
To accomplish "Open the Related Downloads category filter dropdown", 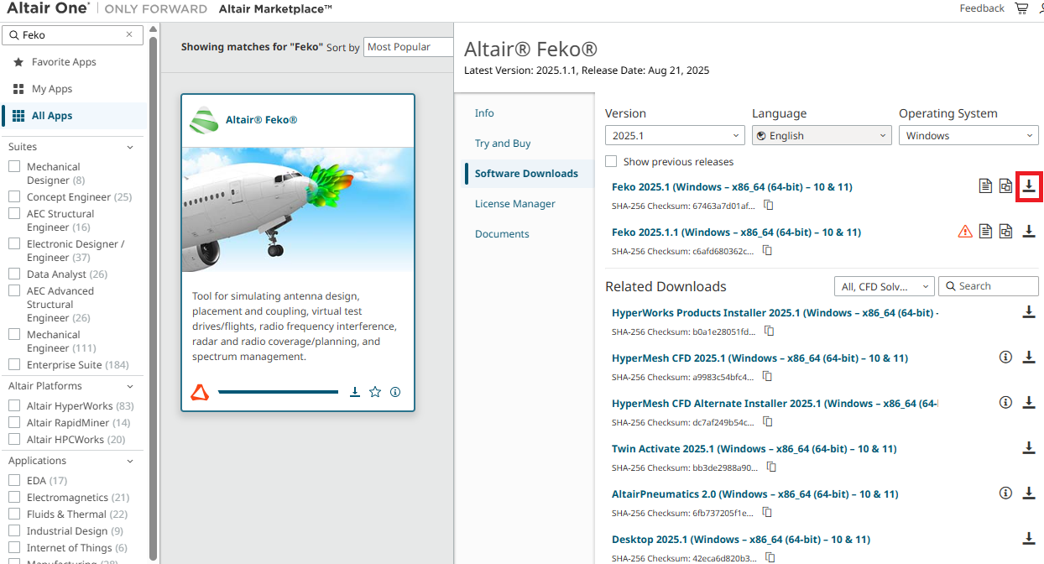I will click(x=885, y=286).
